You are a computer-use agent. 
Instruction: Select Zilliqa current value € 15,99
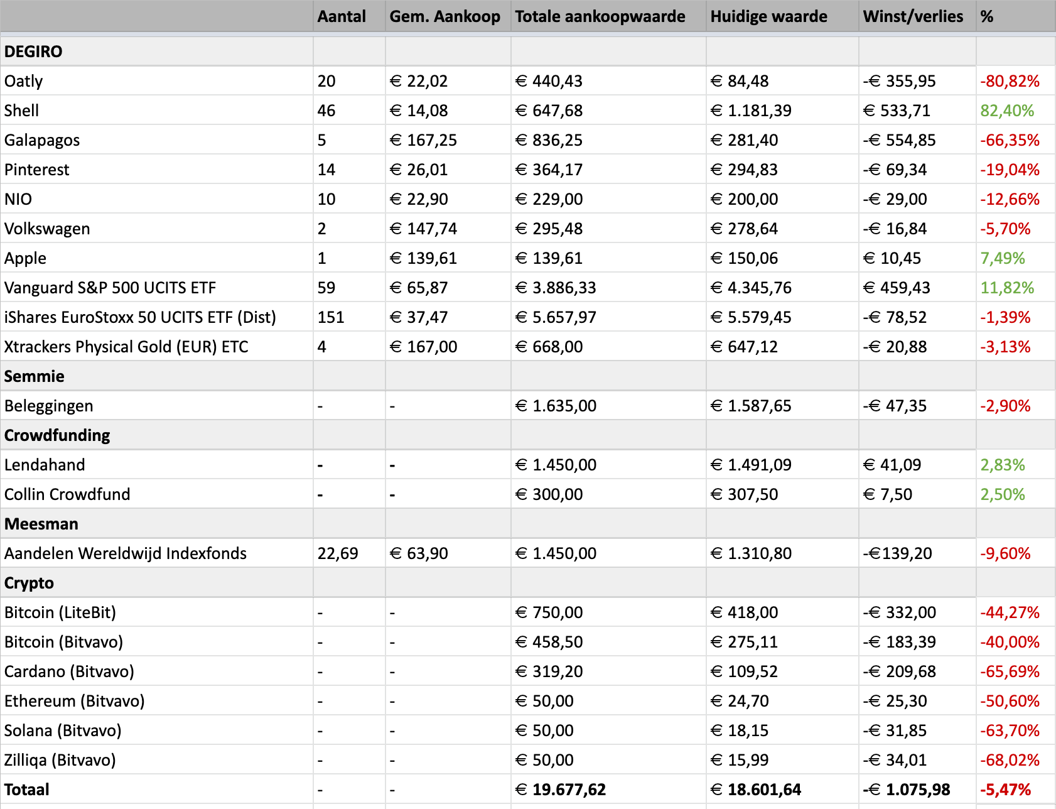[782, 760]
